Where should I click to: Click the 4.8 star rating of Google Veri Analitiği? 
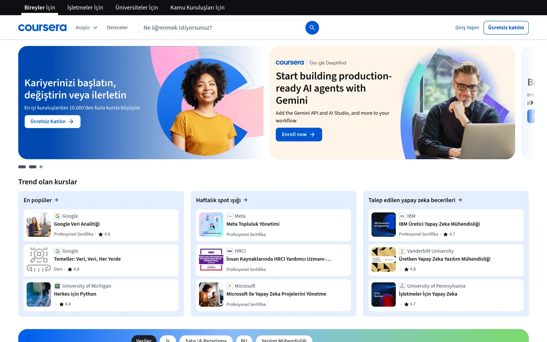tap(104, 234)
